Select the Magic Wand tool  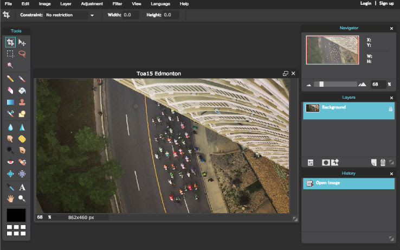click(10, 66)
